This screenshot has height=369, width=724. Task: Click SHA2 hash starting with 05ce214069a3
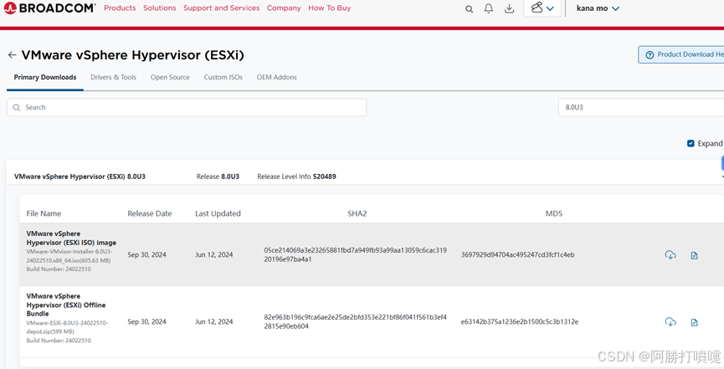pos(355,254)
